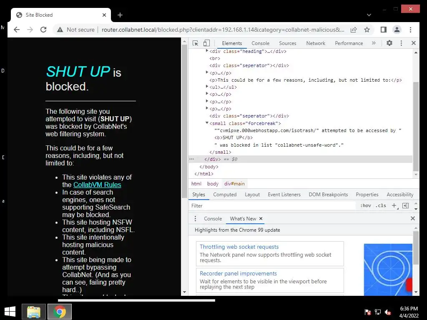This screenshot has height=320, width=427.
Task: Open the Accessibility pane tab
Action: [400, 195]
